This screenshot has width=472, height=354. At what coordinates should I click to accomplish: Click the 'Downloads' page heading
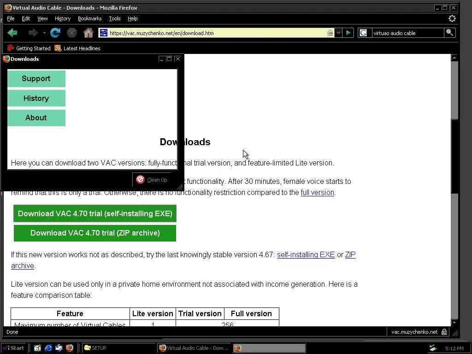tap(185, 142)
